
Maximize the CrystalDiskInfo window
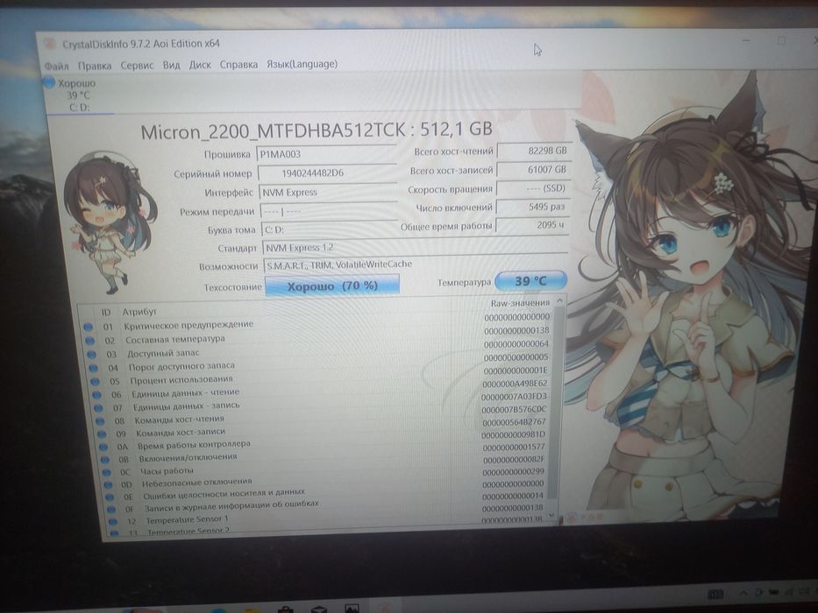tap(781, 40)
